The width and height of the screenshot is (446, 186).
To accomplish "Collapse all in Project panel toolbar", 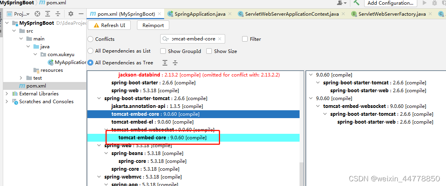I will [x=58, y=14].
